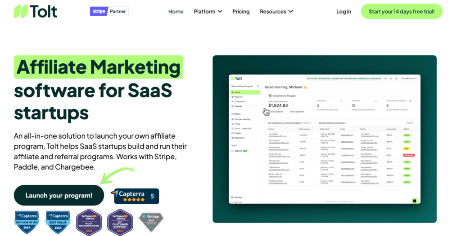
Task: Open the Pricing page
Action: tap(241, 11)
